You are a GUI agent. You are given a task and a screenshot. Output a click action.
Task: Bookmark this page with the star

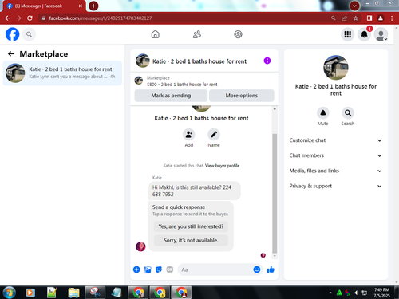[356, 18]
